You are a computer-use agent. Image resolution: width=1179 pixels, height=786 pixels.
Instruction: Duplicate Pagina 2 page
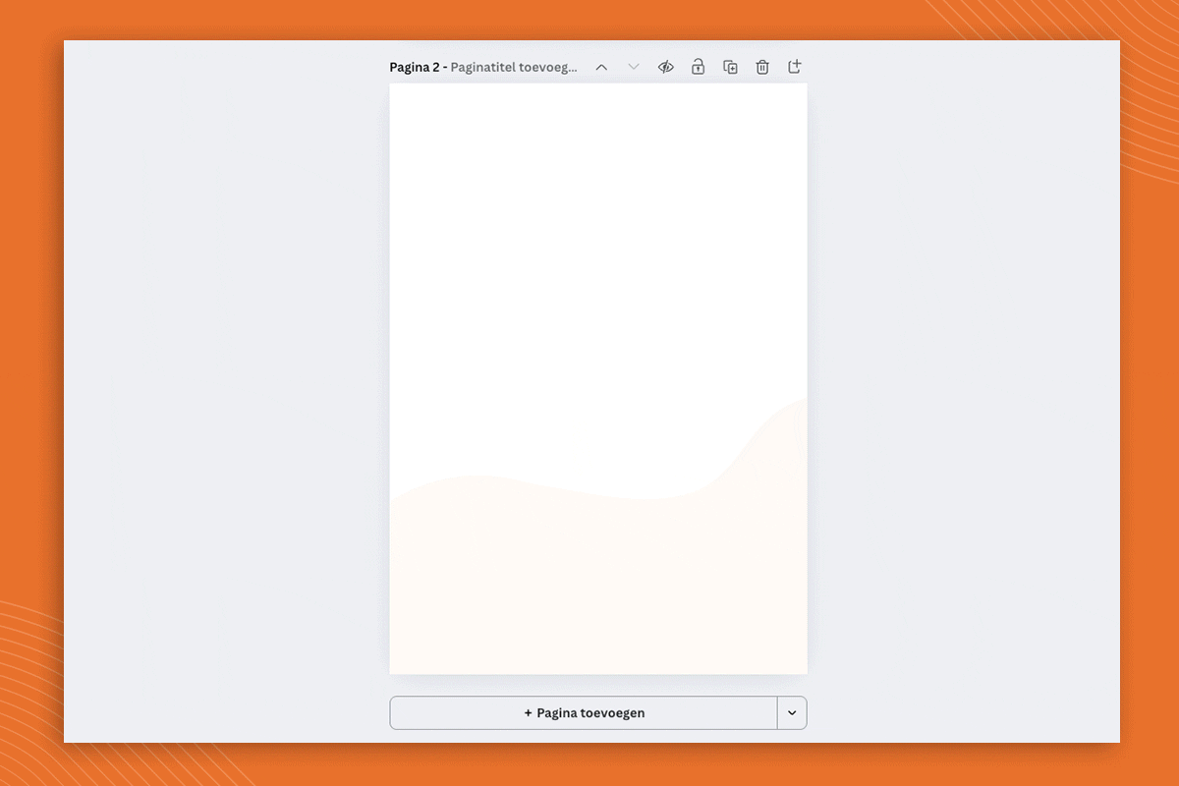click(x=730, y=67)
